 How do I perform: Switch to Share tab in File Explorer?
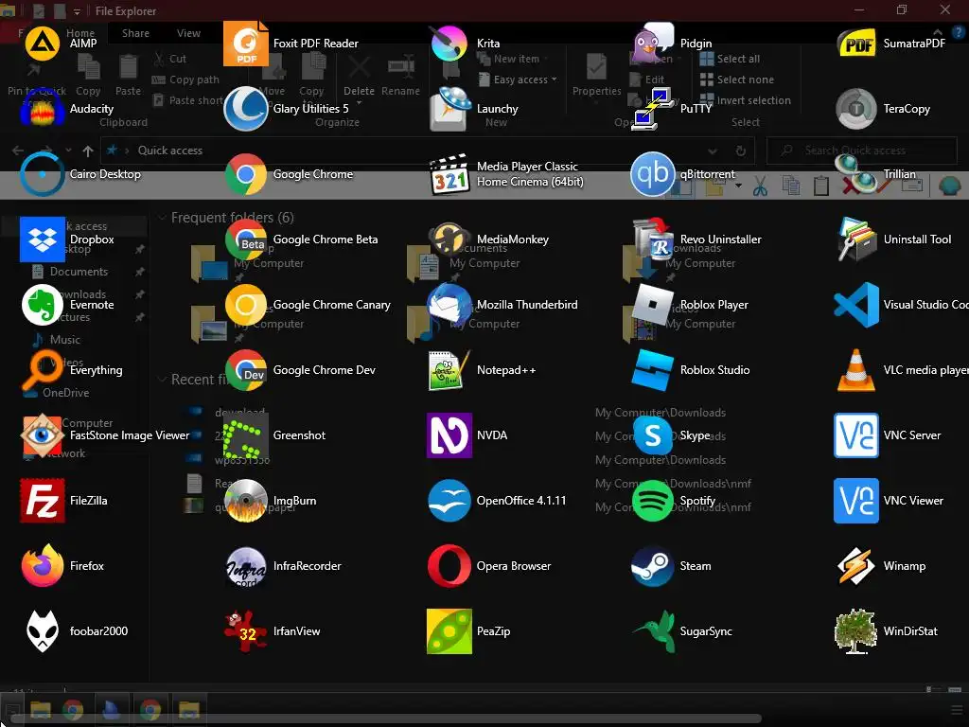tap(135, 33)
